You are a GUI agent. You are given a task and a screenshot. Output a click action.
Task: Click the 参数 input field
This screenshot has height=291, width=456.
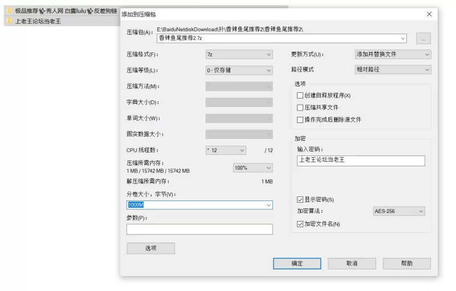(199, 229)
